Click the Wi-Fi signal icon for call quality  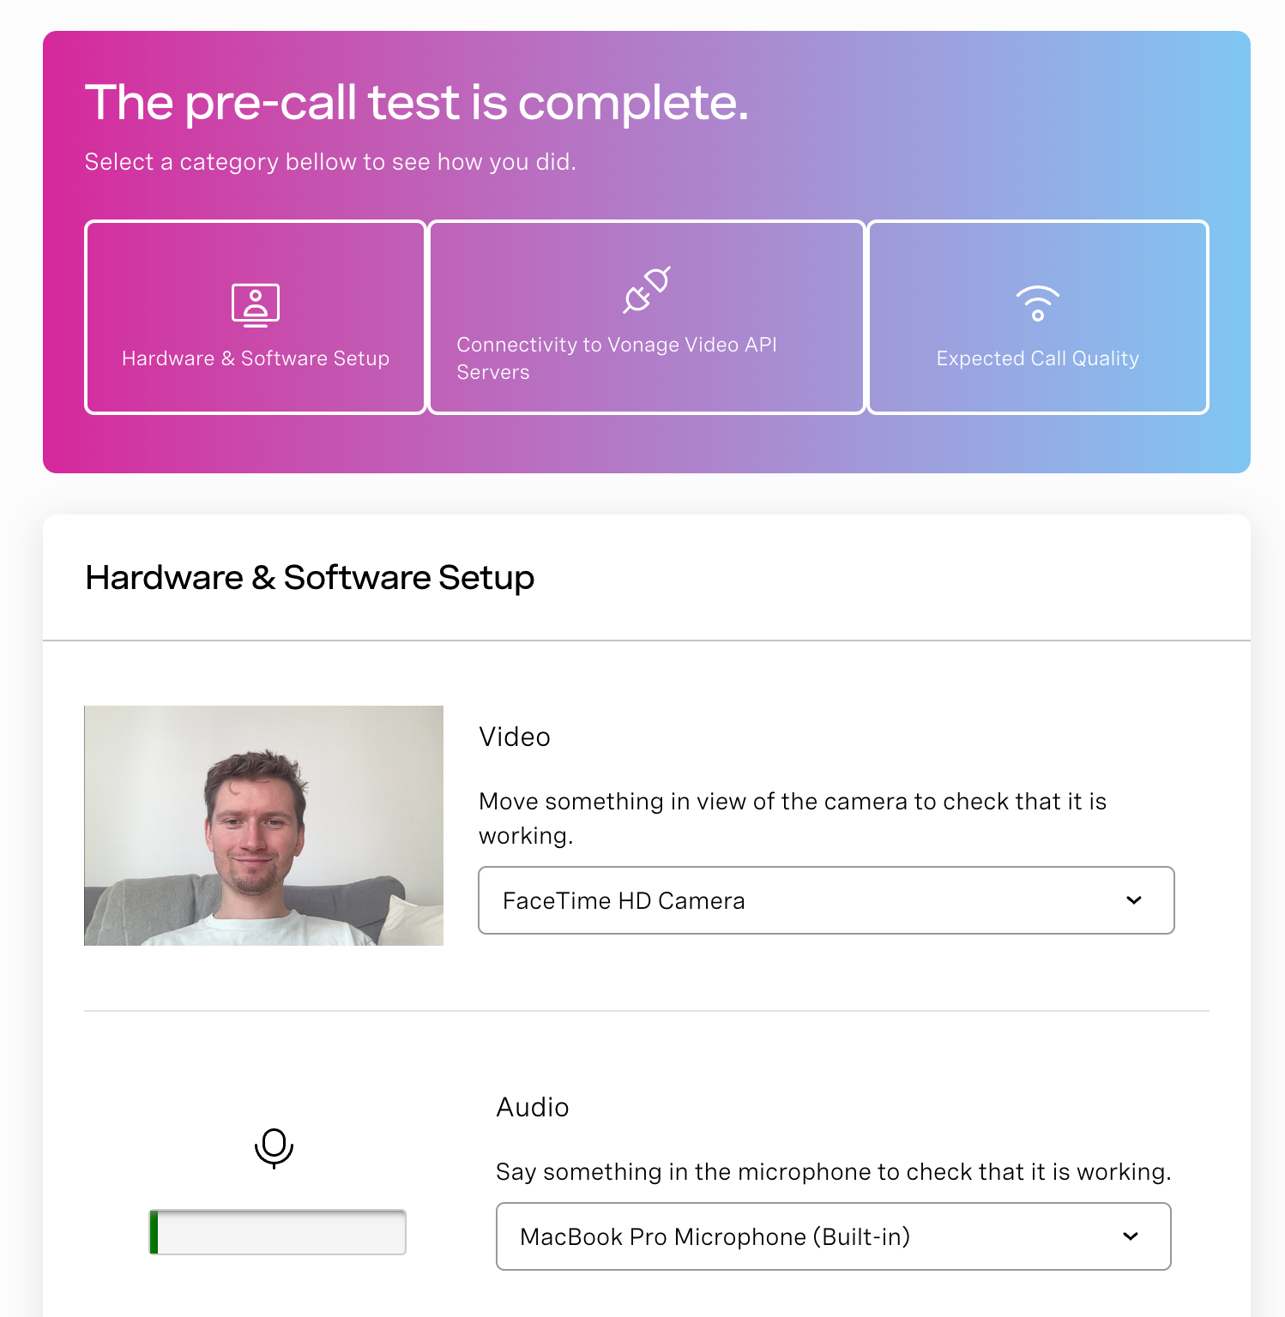click(x=1038, y=302)
